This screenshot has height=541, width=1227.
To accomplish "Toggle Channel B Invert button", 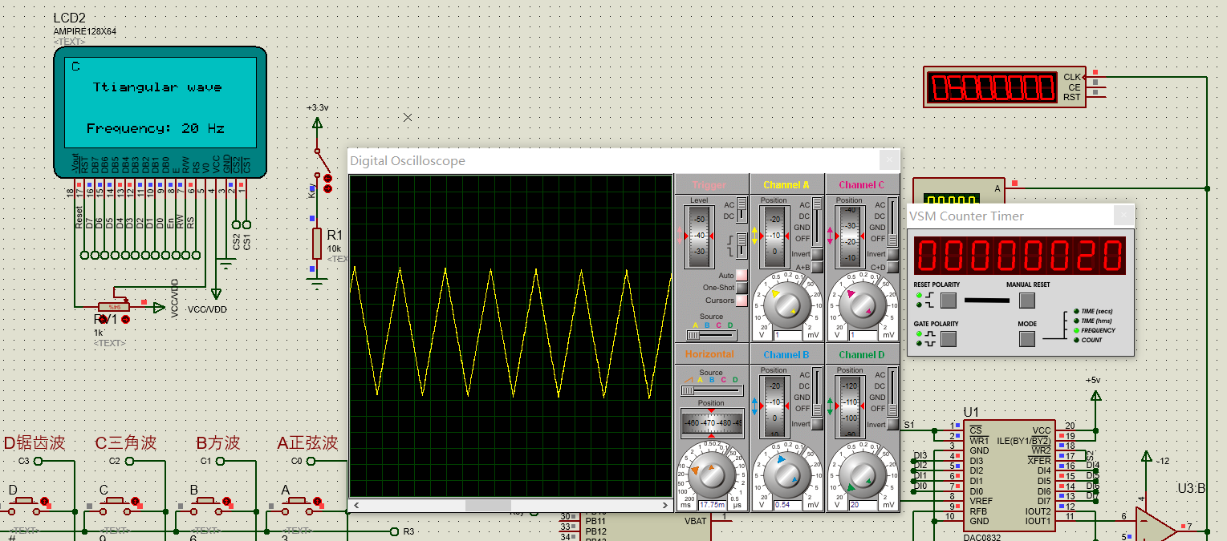I will point(817,424).
